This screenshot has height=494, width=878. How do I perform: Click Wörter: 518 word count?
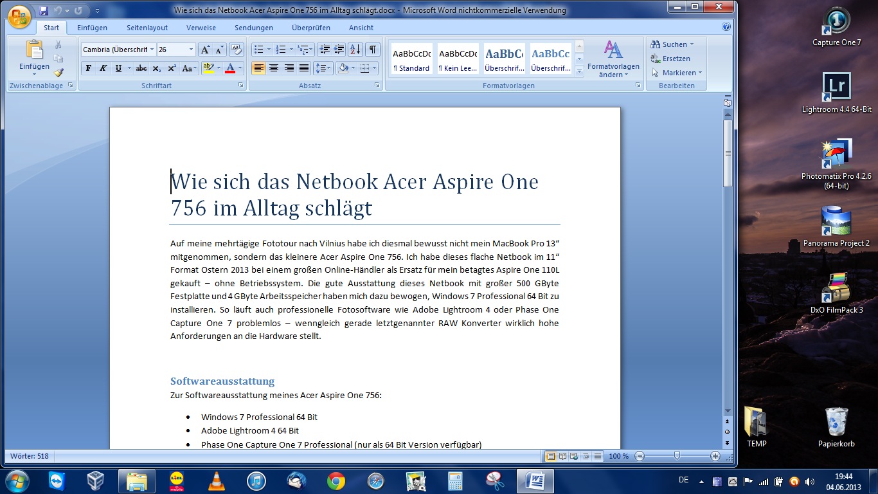pos(30,456)
